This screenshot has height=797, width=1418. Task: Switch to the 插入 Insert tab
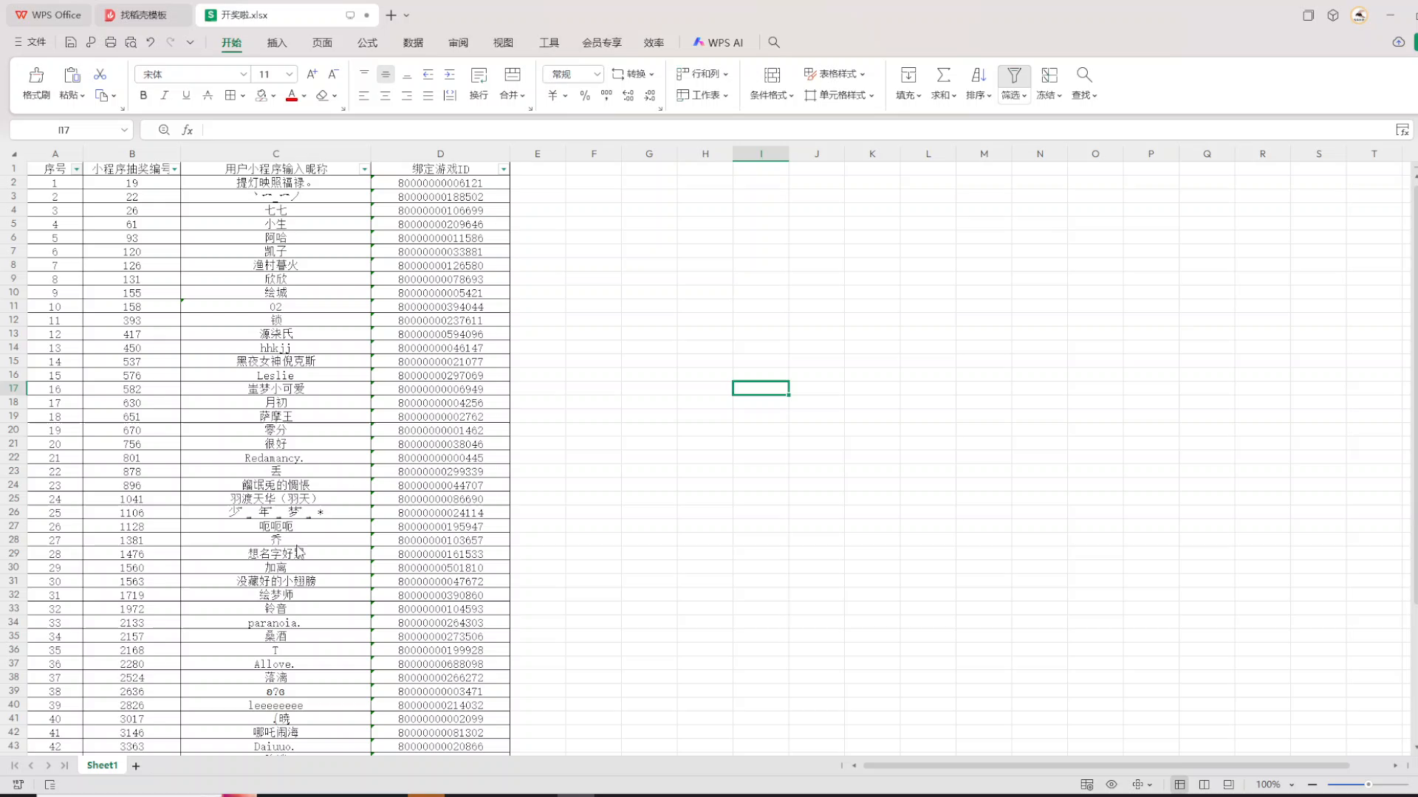tap(277, 43)
